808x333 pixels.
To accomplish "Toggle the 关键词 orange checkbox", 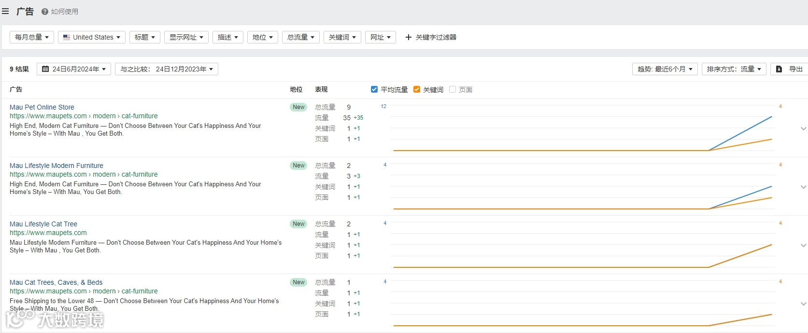I will tap(417, 89).
